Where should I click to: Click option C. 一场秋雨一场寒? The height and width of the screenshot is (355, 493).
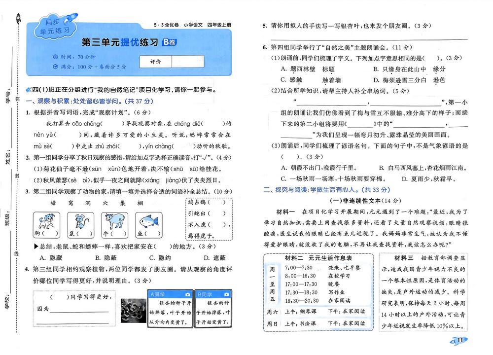(x=333, y=179)
